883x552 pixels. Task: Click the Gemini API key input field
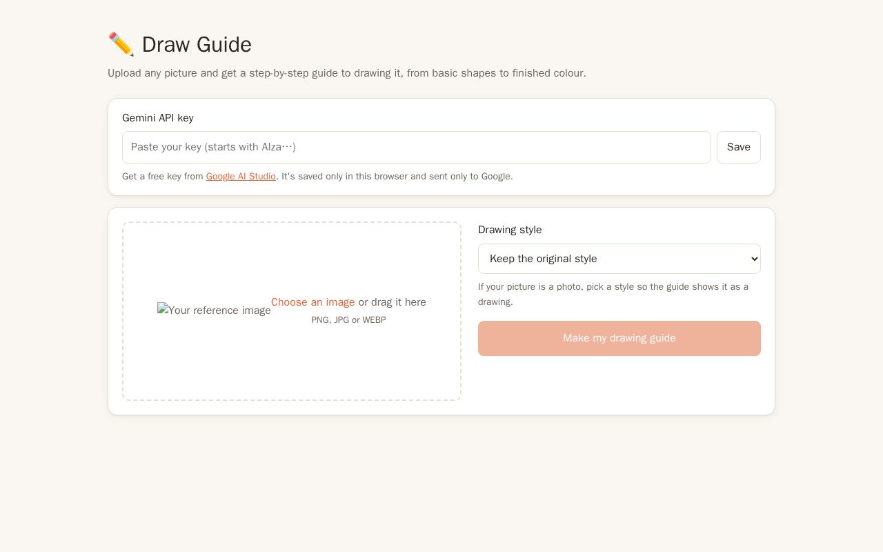[417, 147]
